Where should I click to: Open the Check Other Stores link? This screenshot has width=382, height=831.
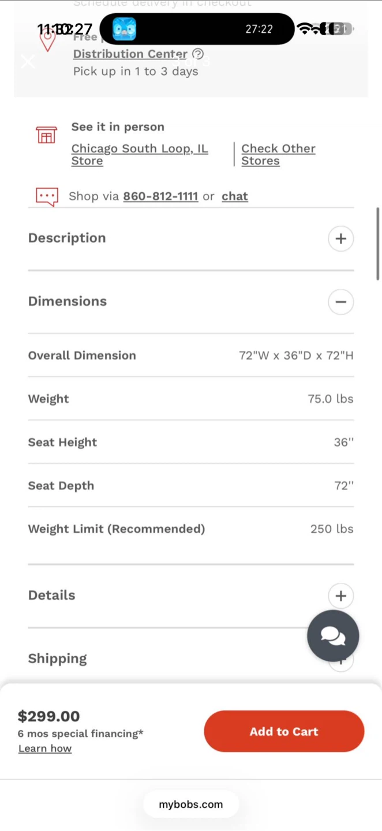(x=278, y=155)
